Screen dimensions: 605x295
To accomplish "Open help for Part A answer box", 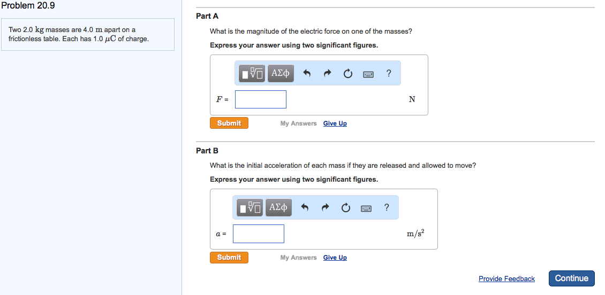I will [x=389, y=74].
